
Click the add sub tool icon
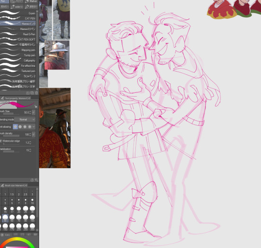pos(28,93)
